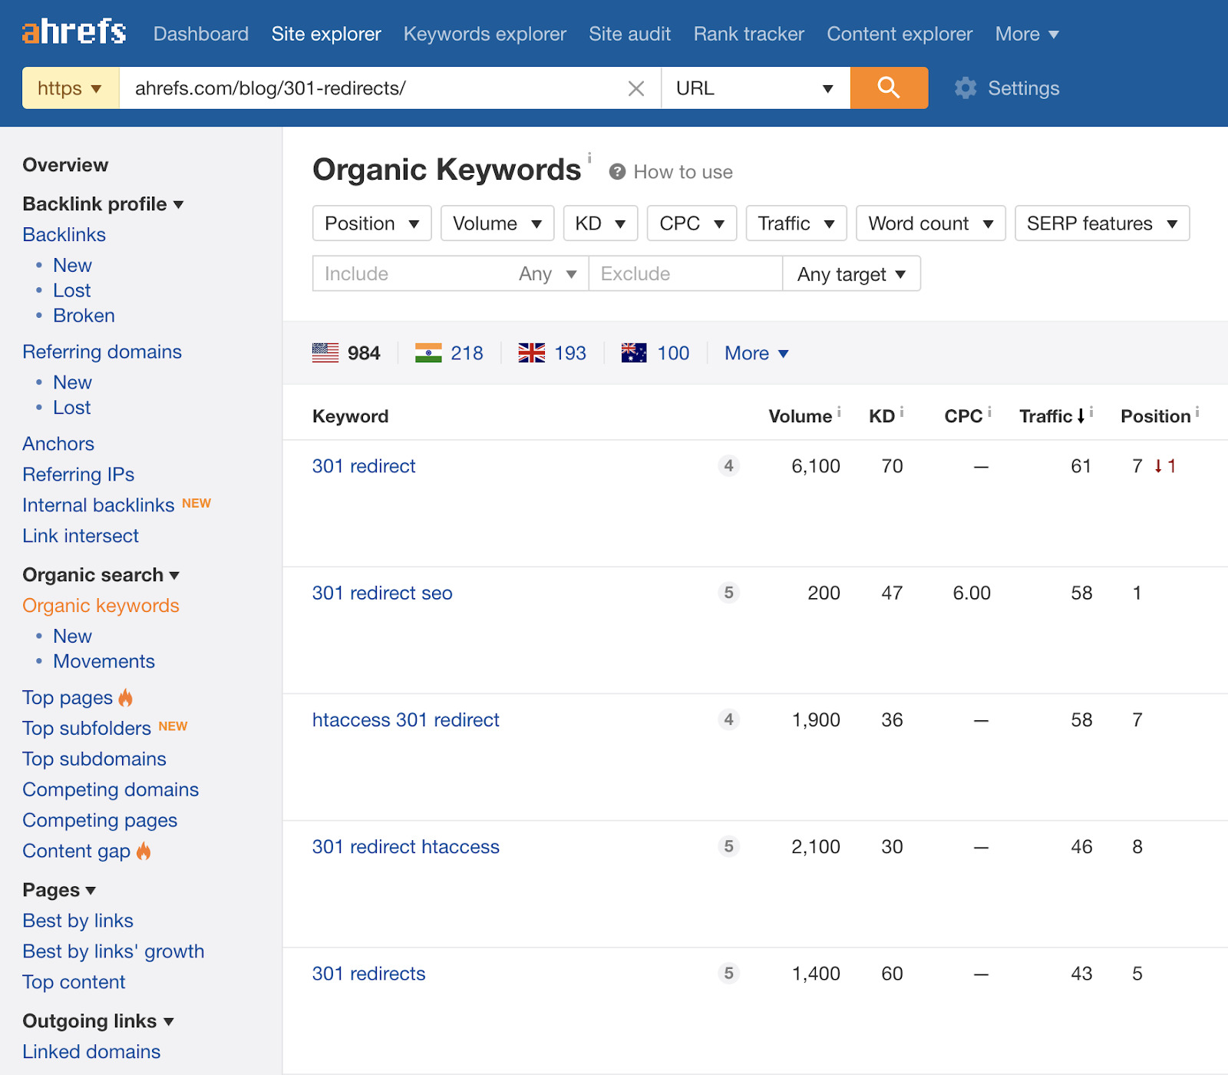1228x1075 pixels.
Task: Choose the Australia flag keyword results
Action: point(655,353)
